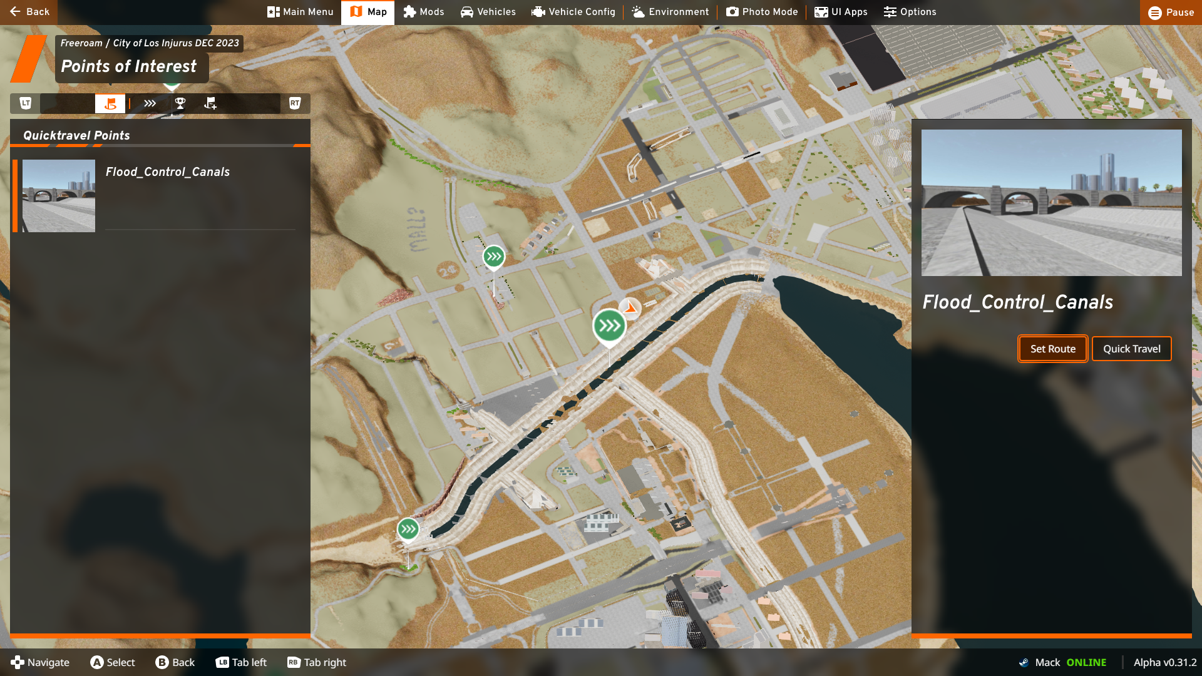This screenshot has width=1202, height=676.
Task: Click the southwest quicktravel pin on canal
Action: click(x=408, y=530)
